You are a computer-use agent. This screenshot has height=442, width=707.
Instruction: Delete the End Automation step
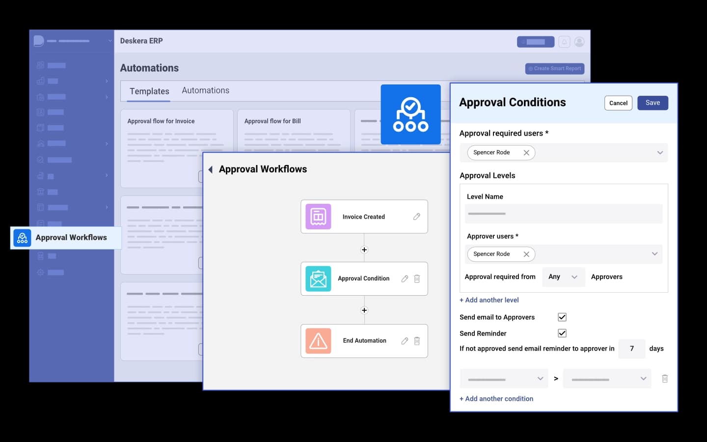417,341
